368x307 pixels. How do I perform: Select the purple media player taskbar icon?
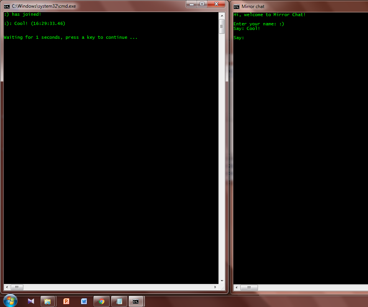(31, 301)
